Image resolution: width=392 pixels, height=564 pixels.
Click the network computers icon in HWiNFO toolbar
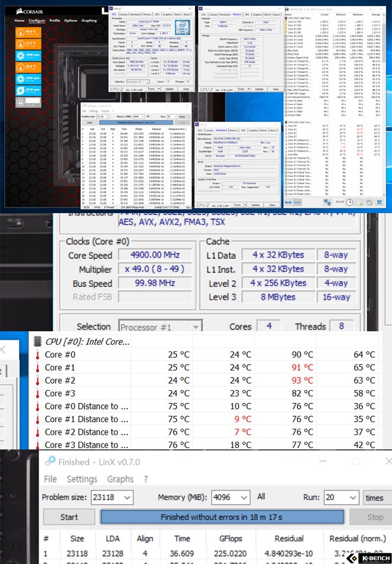[327, 202]
